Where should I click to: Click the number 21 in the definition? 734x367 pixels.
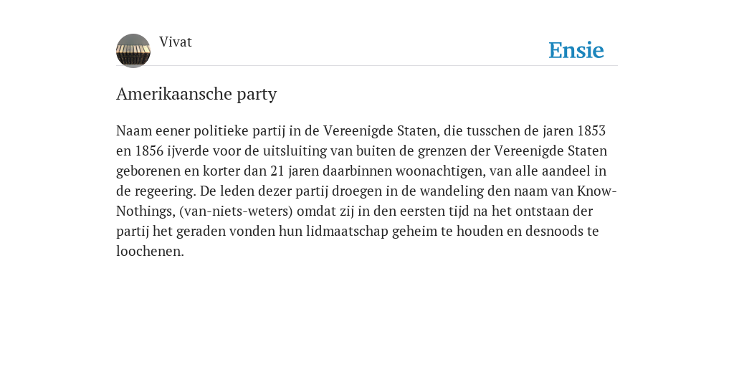[x=277, y=171]
